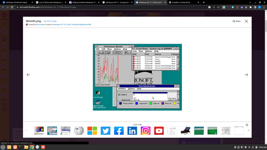
Task: Click the Facebook icon thumbnail
Action: (119, 130)
